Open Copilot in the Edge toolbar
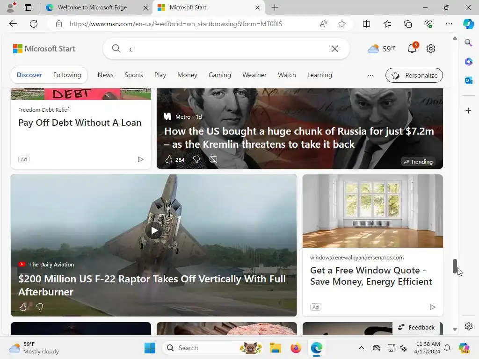479x359 pixels. coord(468,24)
